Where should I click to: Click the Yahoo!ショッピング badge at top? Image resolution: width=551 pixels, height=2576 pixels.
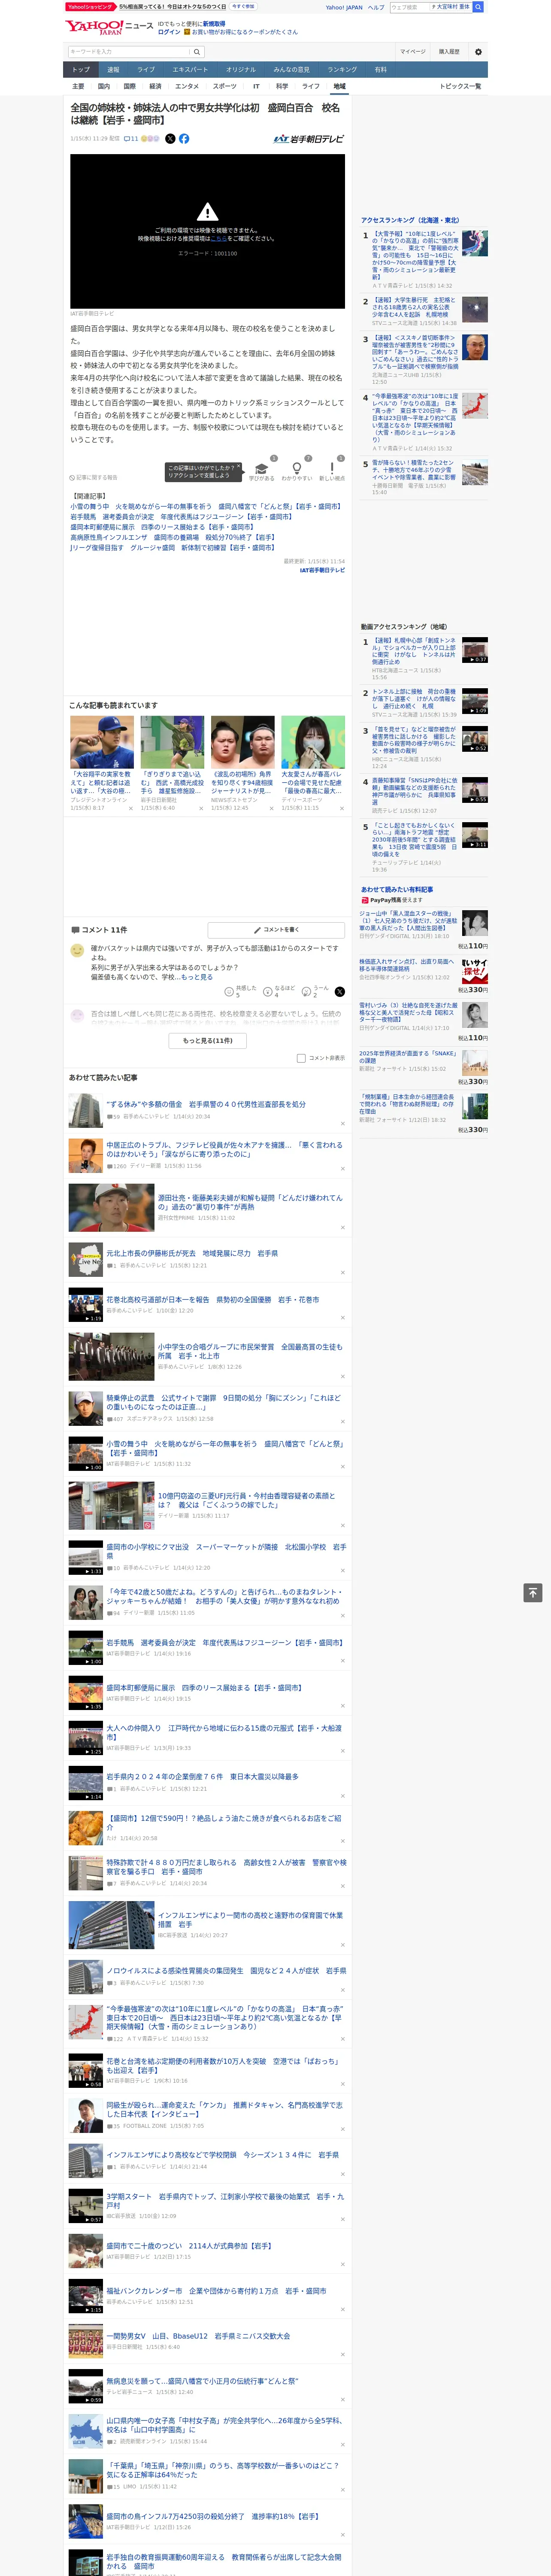click(x=90, y=6)
